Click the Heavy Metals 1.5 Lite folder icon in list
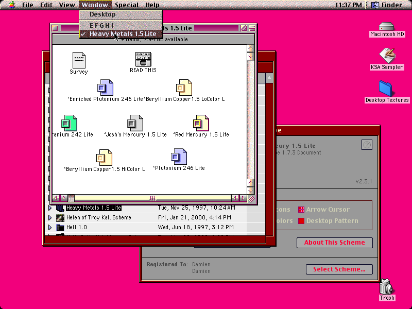This screenshot has width=412, height=309. [60, 208]
